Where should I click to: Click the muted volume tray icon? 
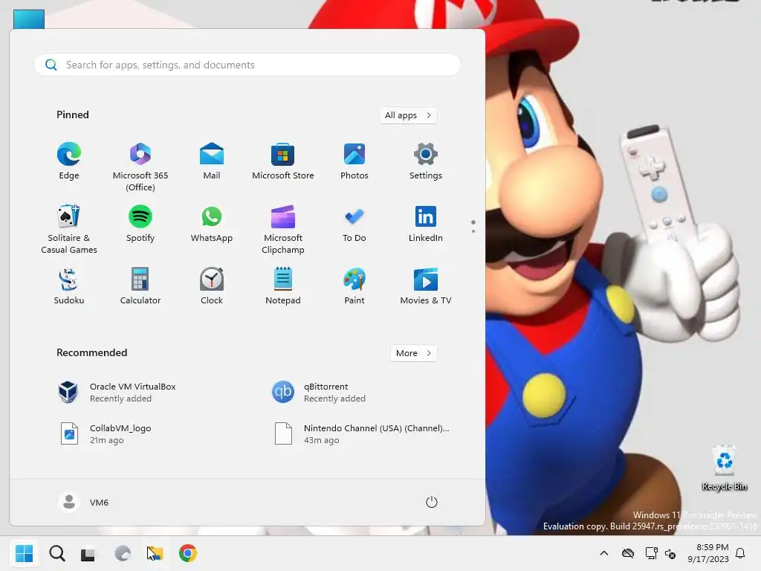point(670,553)
